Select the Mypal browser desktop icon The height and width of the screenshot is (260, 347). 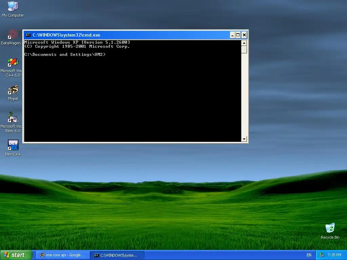13,93
